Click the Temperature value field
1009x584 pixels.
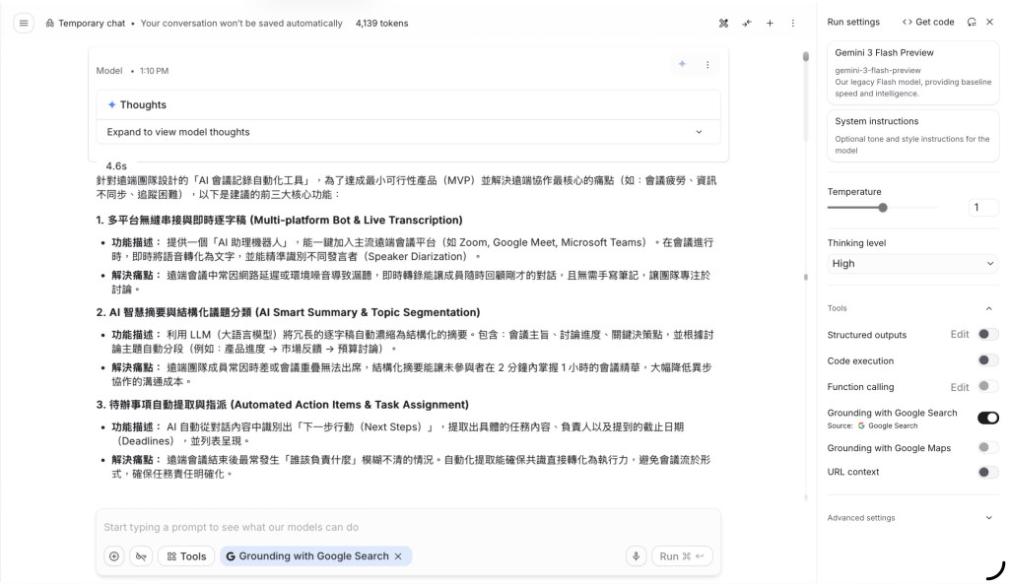pos(982,207)
